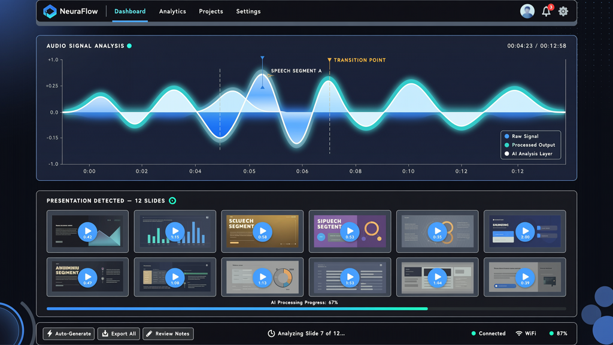Open the user profile avatar
The width and height of the screenshot is (613, 345).
tap(527, 11)
